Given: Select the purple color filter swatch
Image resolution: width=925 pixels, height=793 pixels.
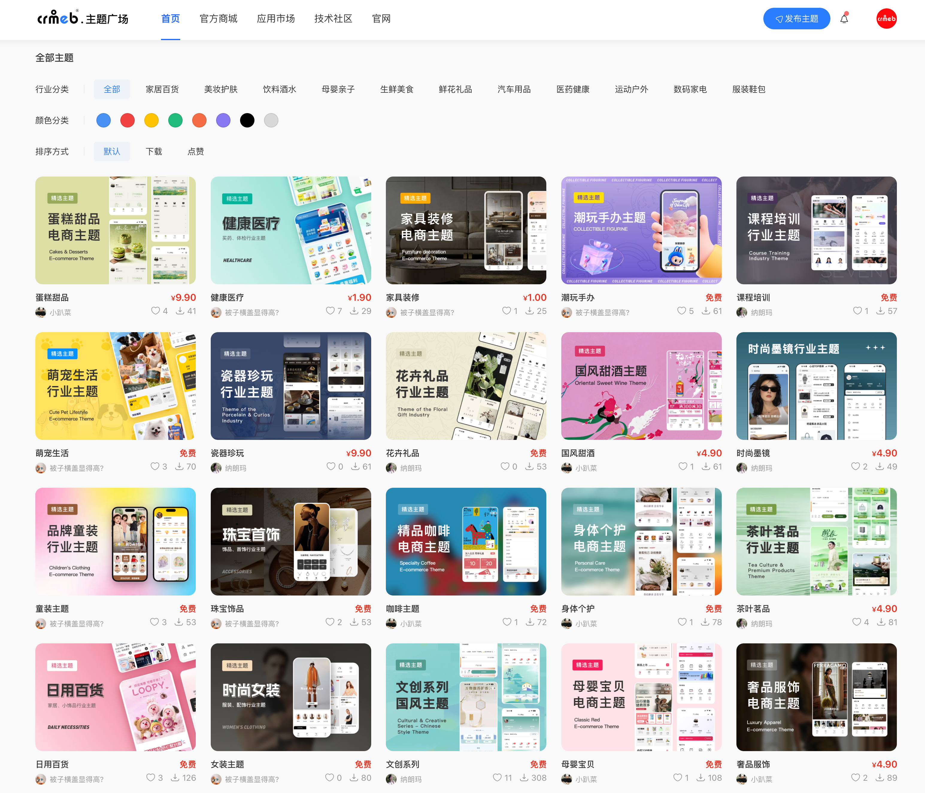Looking at the screenshot, I should [x=223, y=121].
